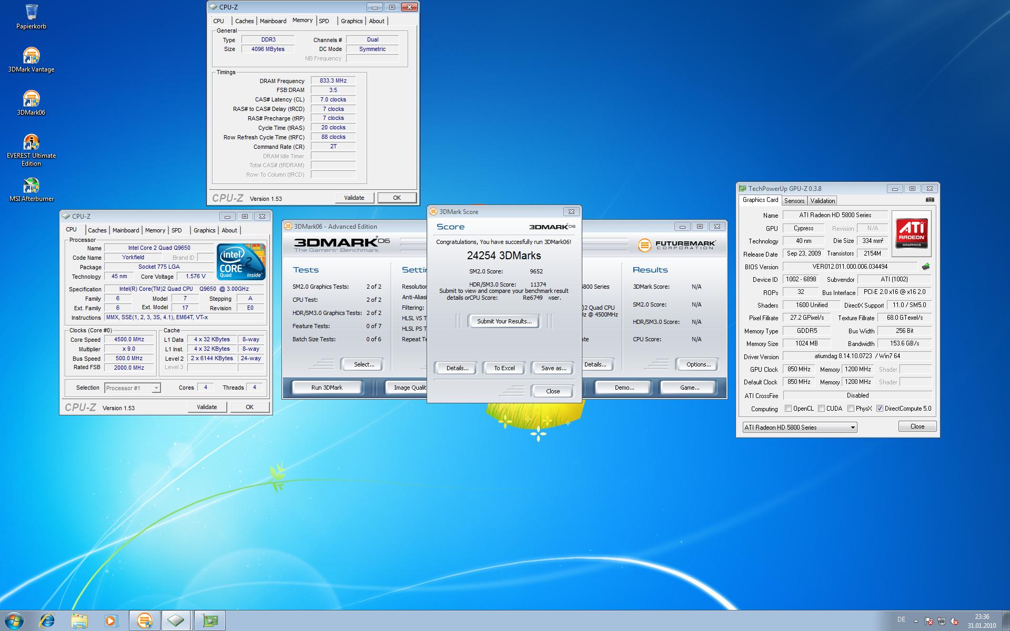Image resolution: width=1010 pixels, height=631 pixels.
Task: Open Windows Media Player taskbar icon
Action: (111, 621)
